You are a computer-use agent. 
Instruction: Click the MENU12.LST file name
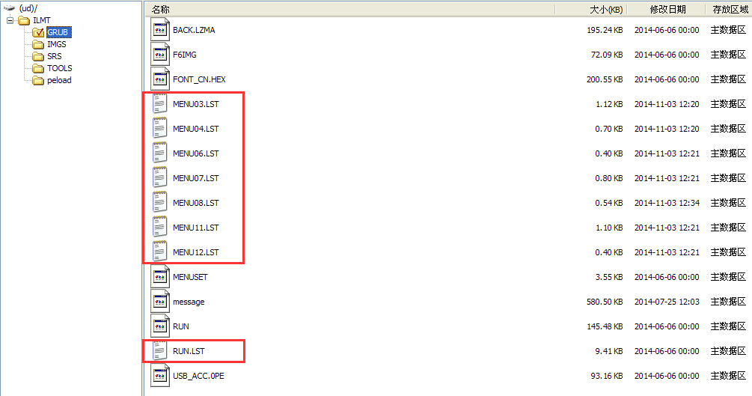196,252
